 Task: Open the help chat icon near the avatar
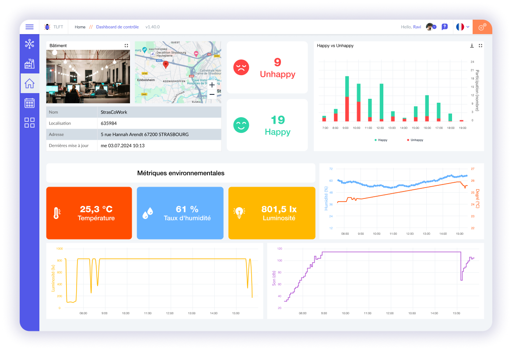click(444, 27)
